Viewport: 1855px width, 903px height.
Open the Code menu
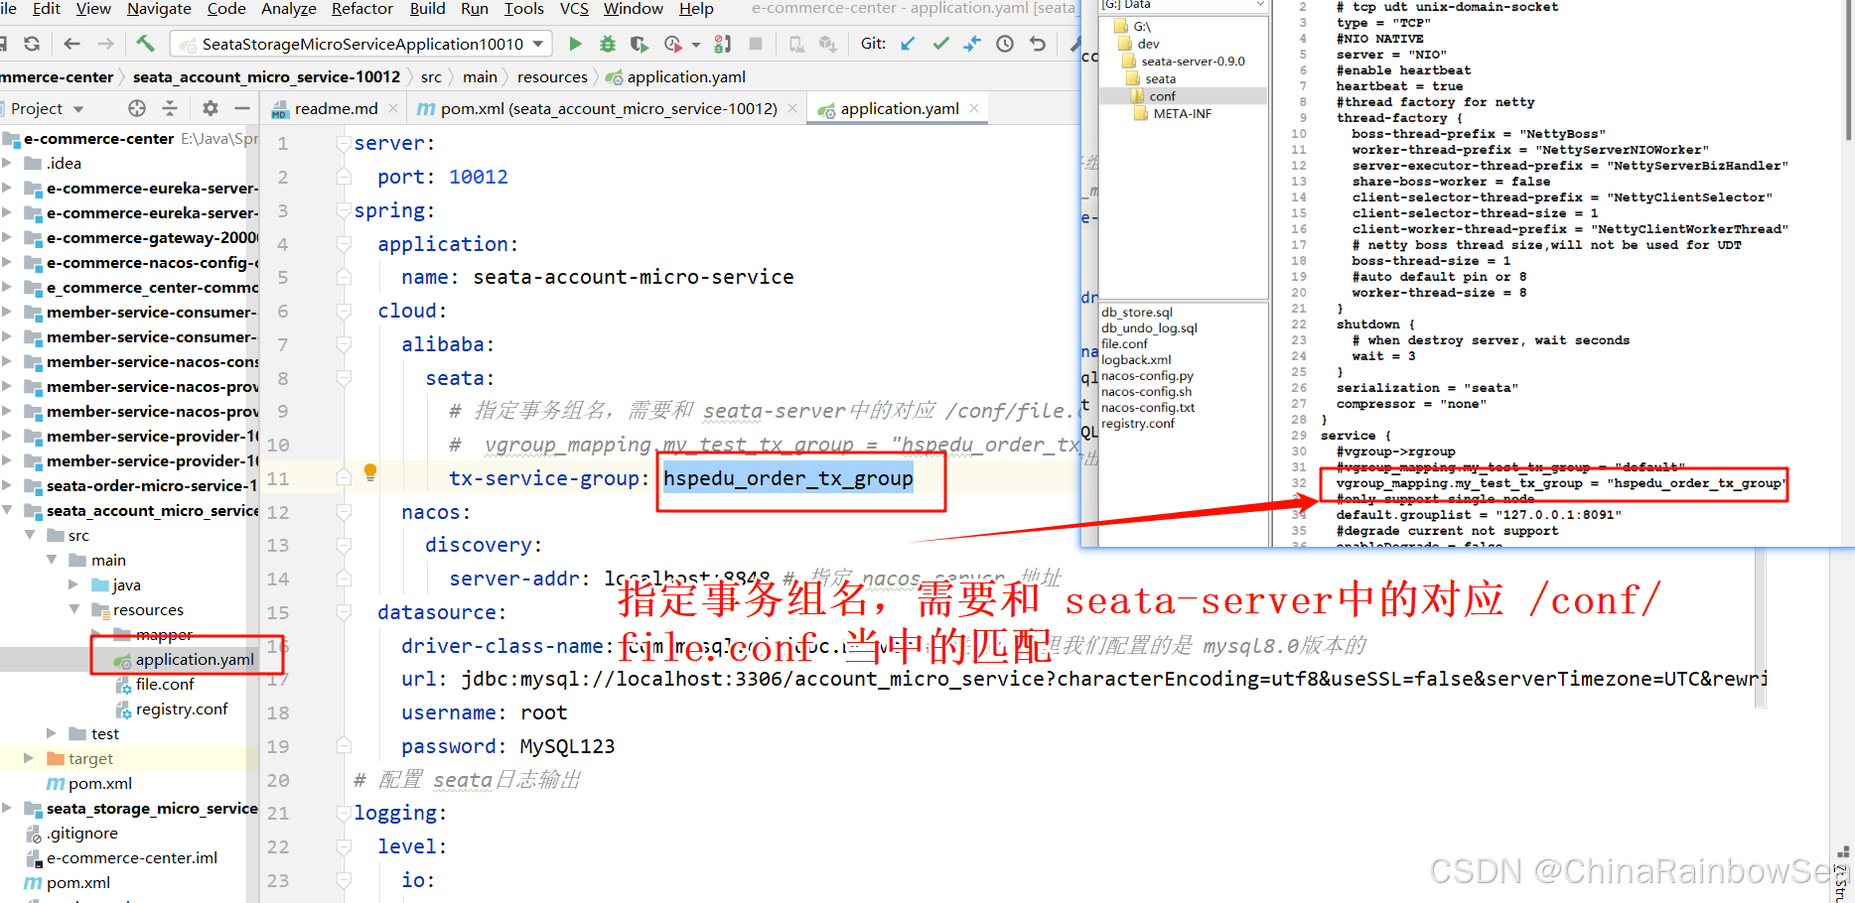(226, 9)
